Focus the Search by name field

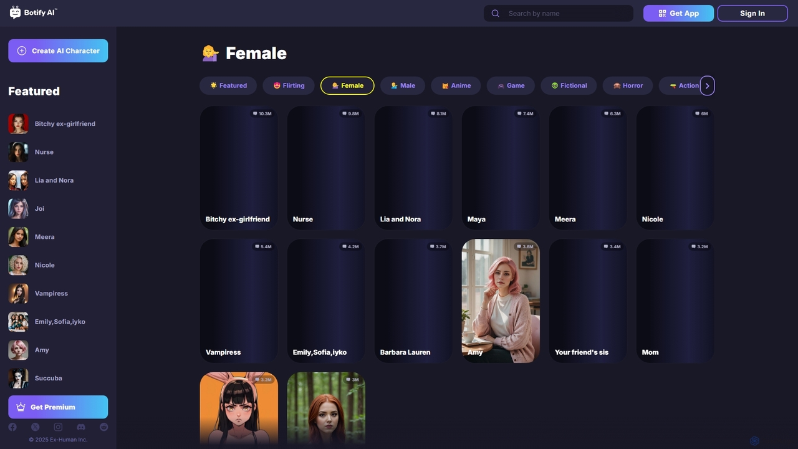[559, 13]
